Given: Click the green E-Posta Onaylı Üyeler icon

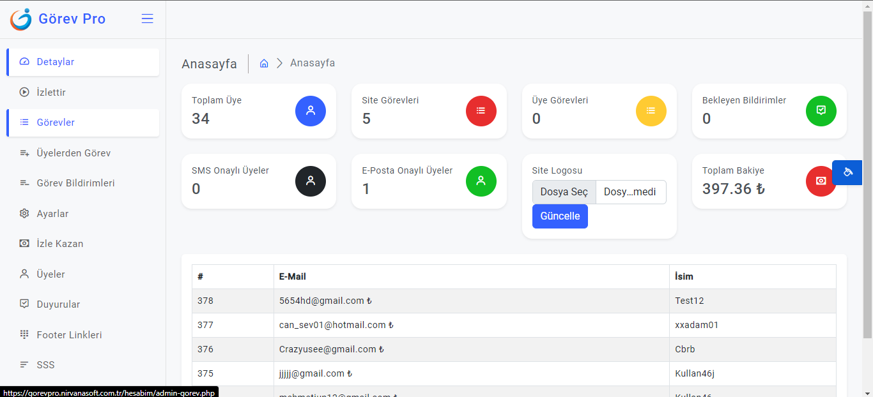Looking at the screenshot, I should pos(481,181).
